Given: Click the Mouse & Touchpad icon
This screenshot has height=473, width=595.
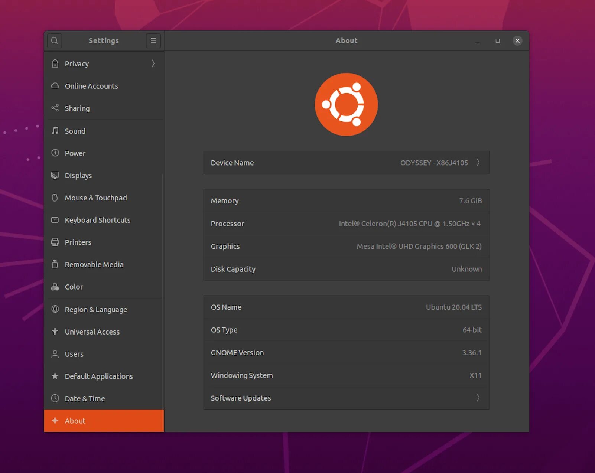Looking at the screenshot, I should tap(55, 198).
